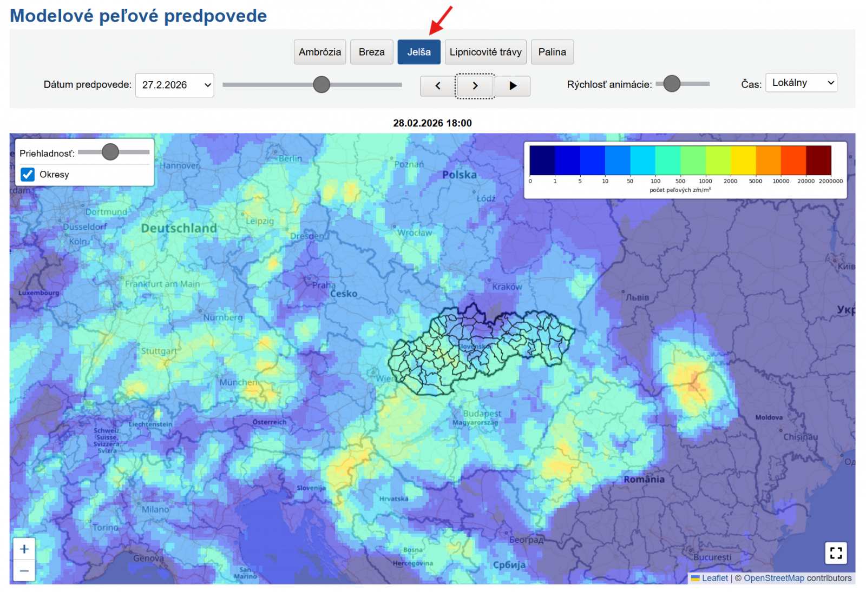
Task: Click the dark red legend color swatch
Action: (818, 160)
